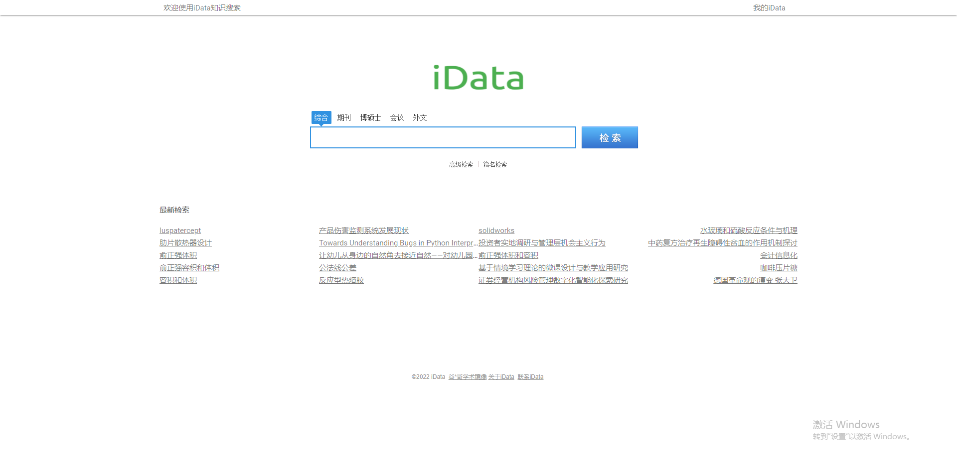Screen dimensions: 957x466
Task: Open recent search 肋片散热器设计
Action: click(185, 243)
